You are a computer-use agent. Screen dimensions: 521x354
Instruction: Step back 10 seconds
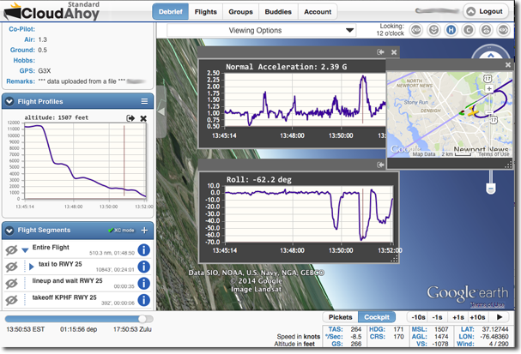tap(418, 317)
